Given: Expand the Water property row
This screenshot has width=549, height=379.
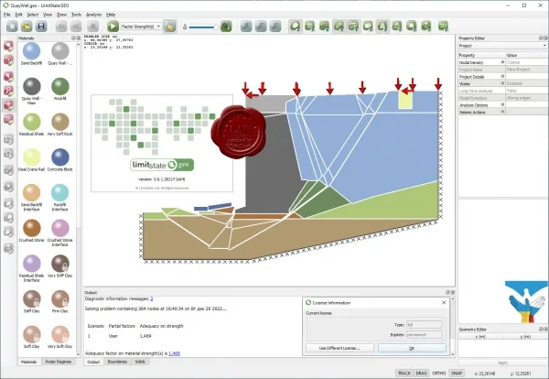Looking at the screenshot, I should click(502, 83).
